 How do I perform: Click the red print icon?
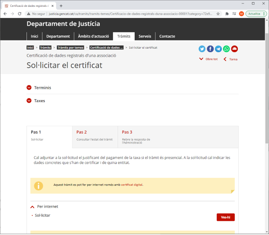pos(234,49)
